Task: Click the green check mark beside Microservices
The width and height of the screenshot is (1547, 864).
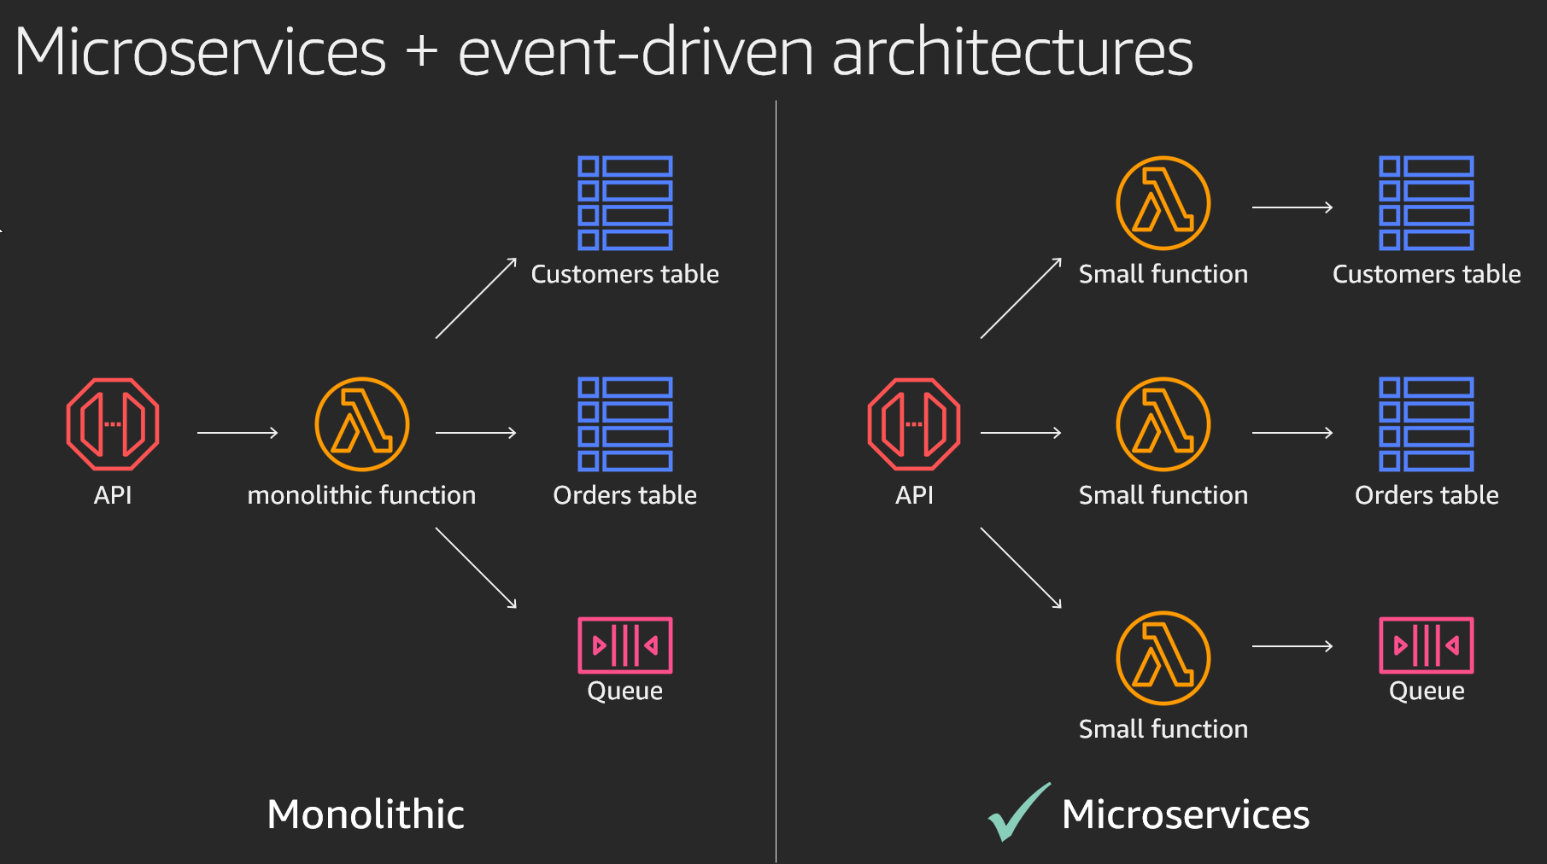Action: point(1019,812)
